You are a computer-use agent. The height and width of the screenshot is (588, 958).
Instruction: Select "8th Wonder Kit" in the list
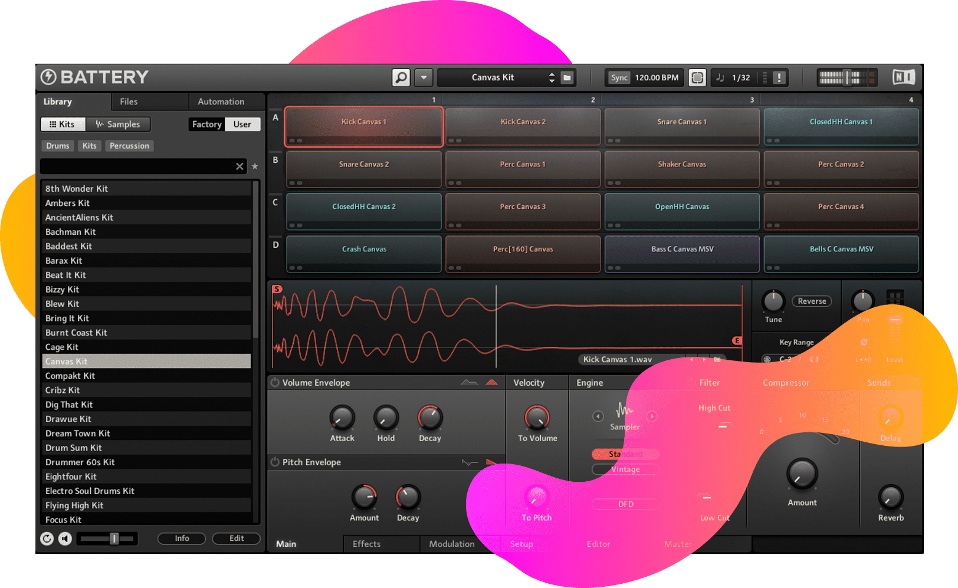click(x=146, y=189)
